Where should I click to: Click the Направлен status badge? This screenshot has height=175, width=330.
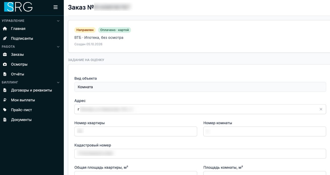(x=85, y=30)
